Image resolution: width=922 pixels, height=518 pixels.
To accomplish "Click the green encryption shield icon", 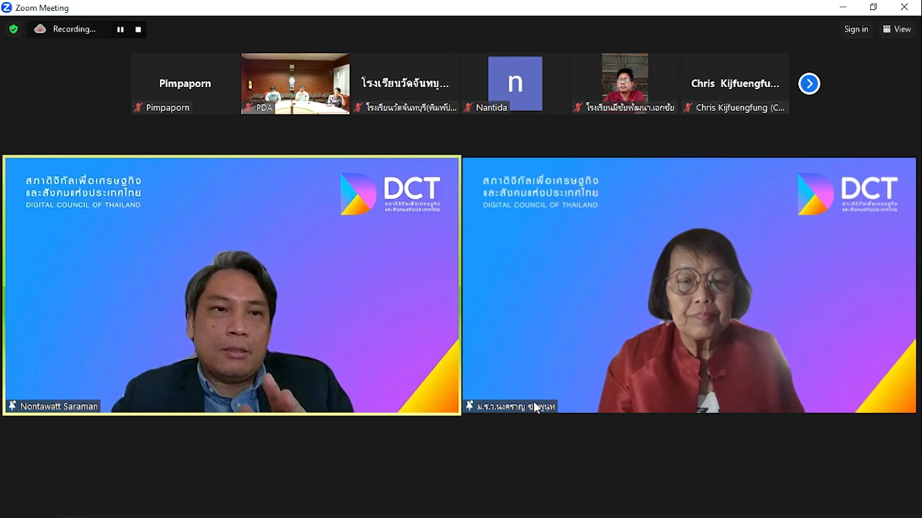I will click(13, 29).
